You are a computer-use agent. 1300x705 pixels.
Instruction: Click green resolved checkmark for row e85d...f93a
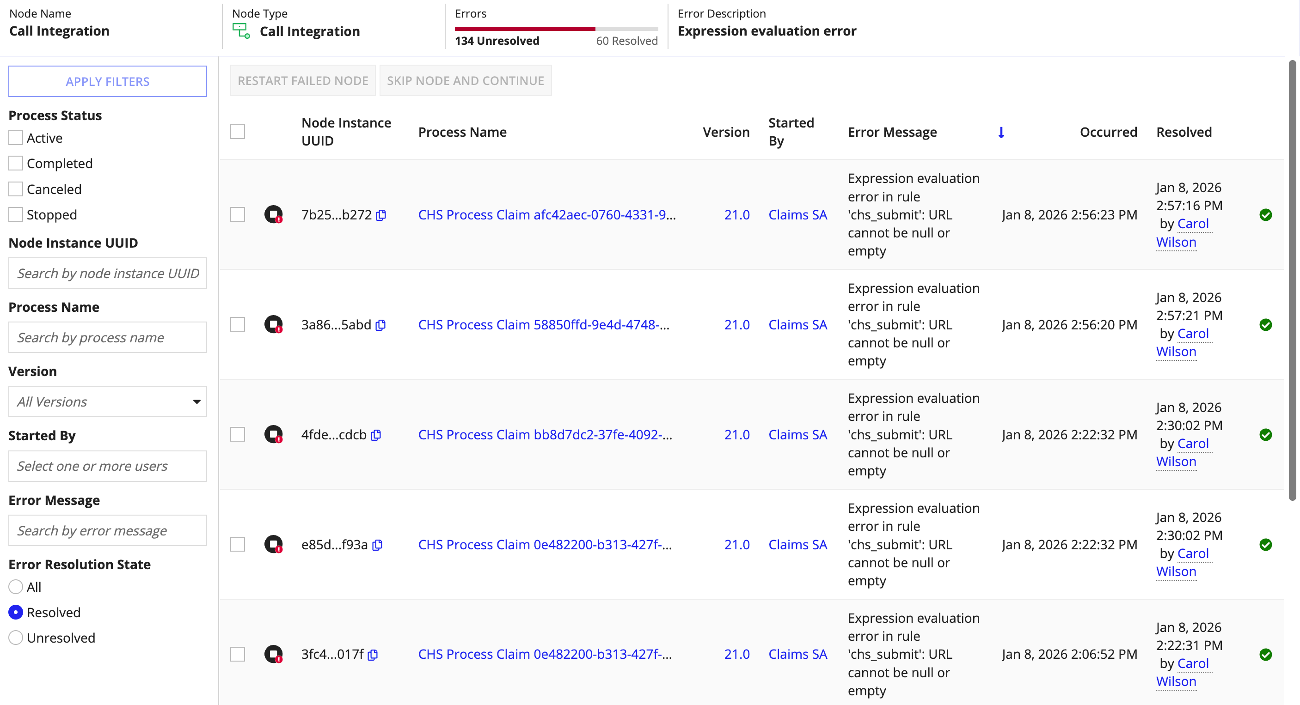[1266, 545]
